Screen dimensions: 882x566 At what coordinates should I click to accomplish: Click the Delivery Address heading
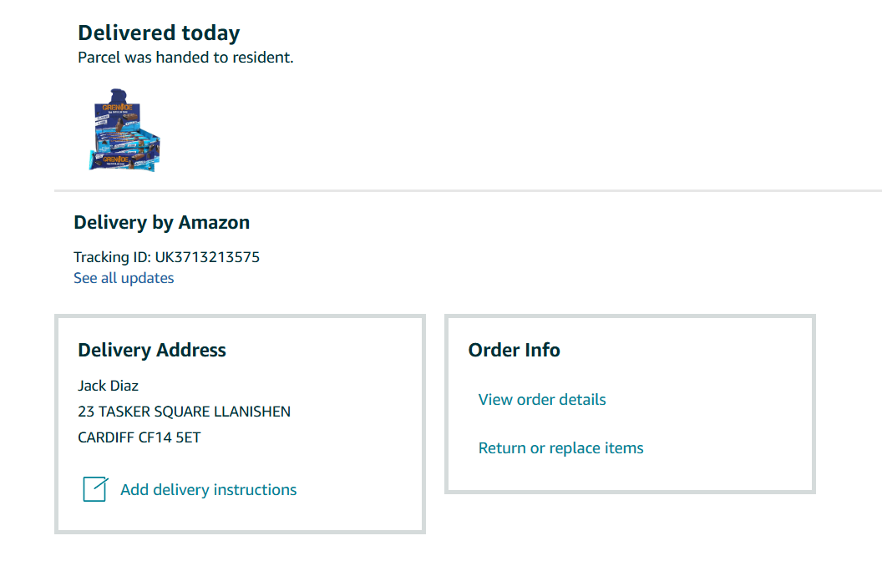tap(152, 350)
